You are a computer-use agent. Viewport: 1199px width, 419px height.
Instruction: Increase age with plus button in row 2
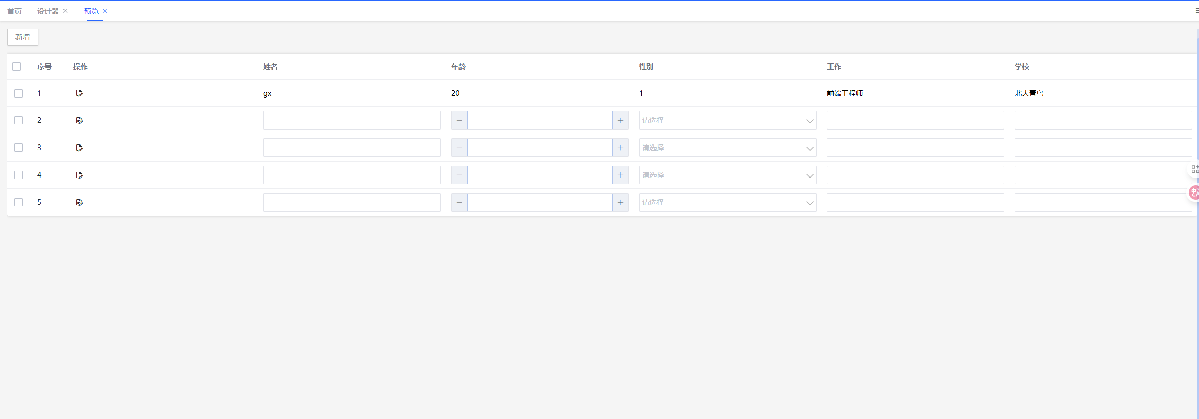coord(620,120)
